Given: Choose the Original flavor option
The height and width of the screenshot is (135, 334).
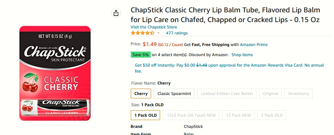Looking at the screenshot, I should [x=271, y=93].
